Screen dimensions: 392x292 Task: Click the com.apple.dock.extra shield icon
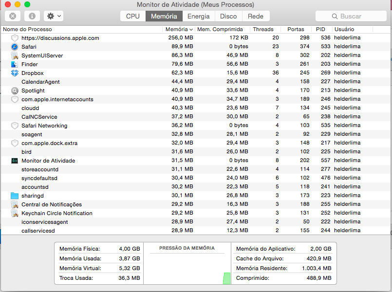click(x=15, y=143)
